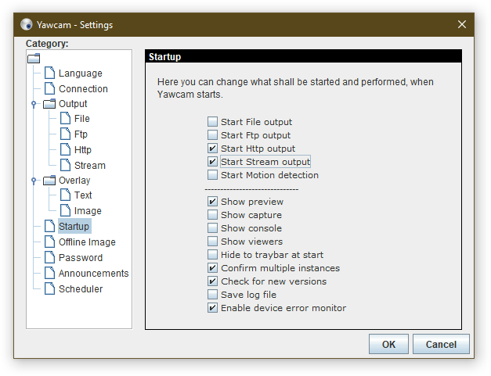Open Http output settings

pyautogui.click(x=83, y=150)
